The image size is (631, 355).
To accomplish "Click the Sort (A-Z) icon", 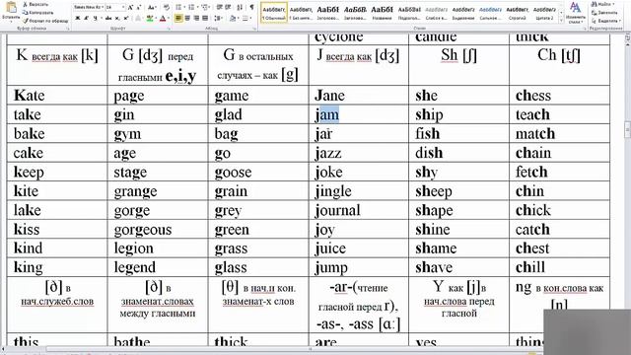I will pos(240,7).
